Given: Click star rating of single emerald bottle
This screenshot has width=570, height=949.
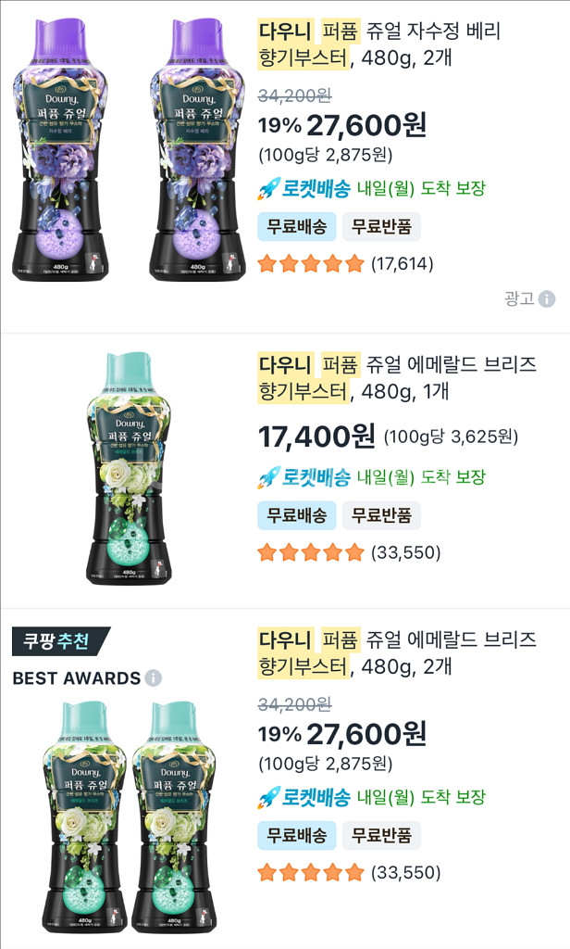Looking at the screenshot, I should click(311, 553).
